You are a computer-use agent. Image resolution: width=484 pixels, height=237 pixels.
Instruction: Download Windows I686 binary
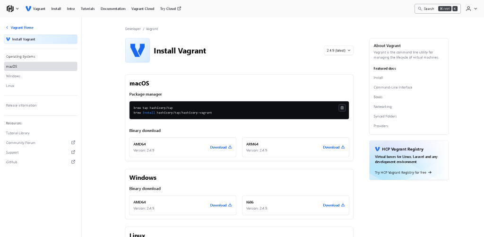(334, 205)
